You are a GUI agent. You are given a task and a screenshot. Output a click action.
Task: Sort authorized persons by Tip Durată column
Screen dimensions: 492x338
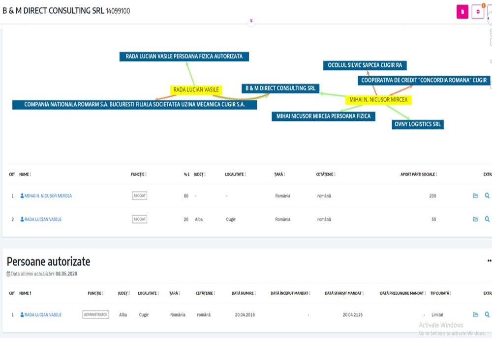click(x=440, y=293)
